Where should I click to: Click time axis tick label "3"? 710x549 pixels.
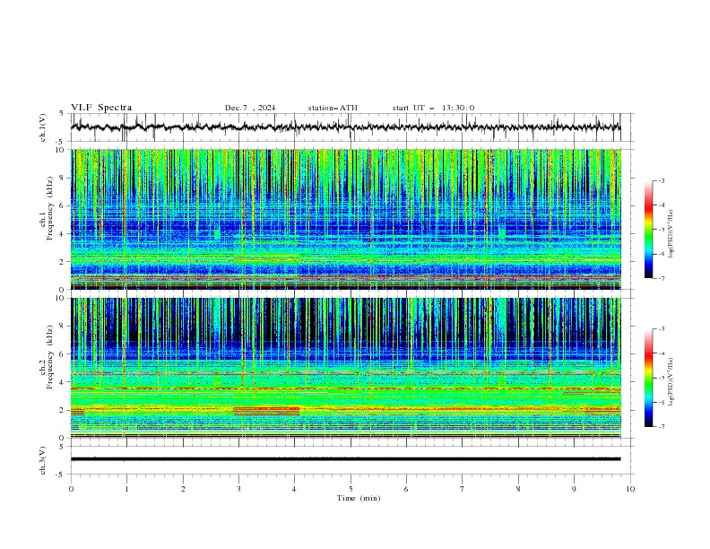pos(238,489)
